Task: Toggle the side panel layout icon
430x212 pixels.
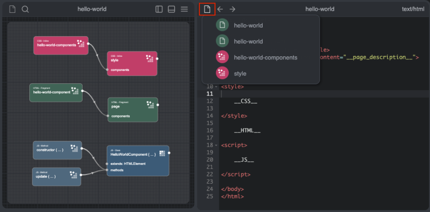Action: click(159, 9)
